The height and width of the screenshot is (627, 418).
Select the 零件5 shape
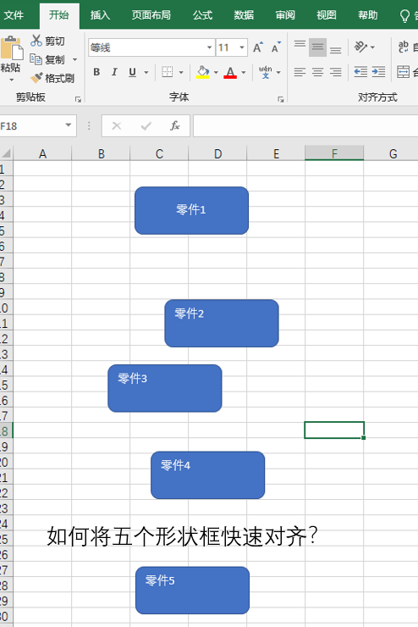pos(192,591)
